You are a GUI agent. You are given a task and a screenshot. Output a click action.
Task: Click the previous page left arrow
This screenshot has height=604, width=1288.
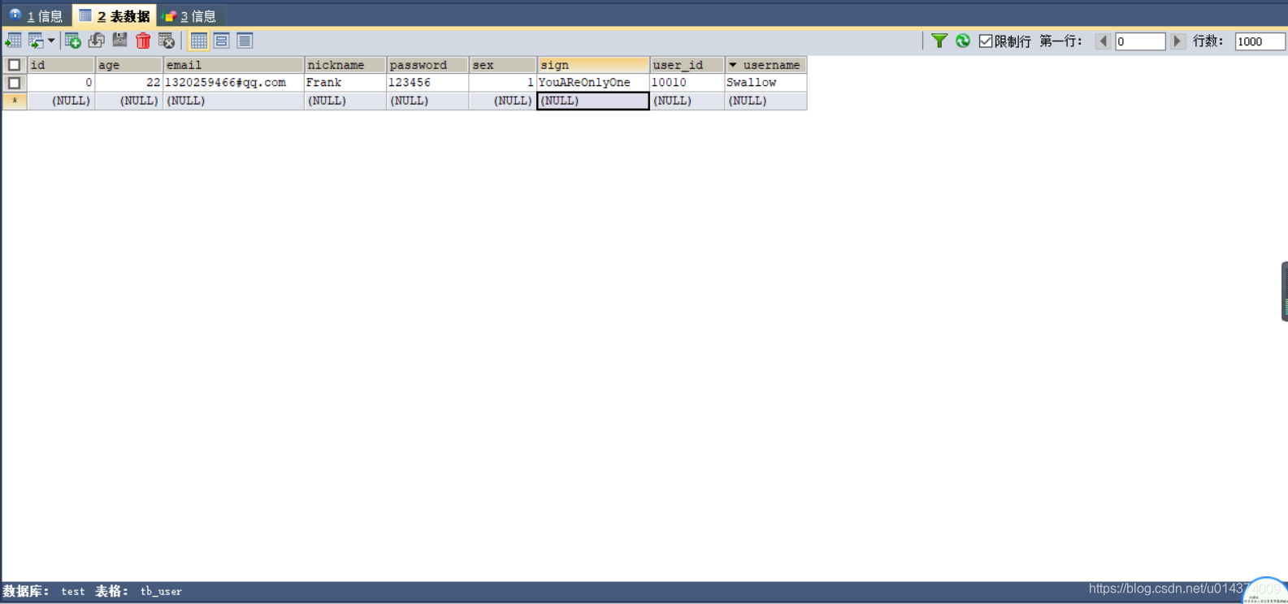1103,41
